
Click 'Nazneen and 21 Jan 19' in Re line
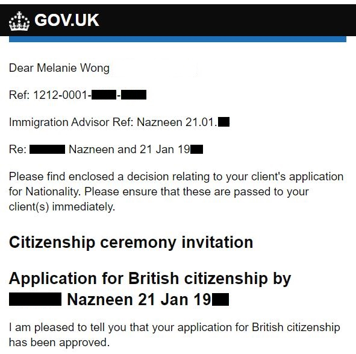(129, 150)
